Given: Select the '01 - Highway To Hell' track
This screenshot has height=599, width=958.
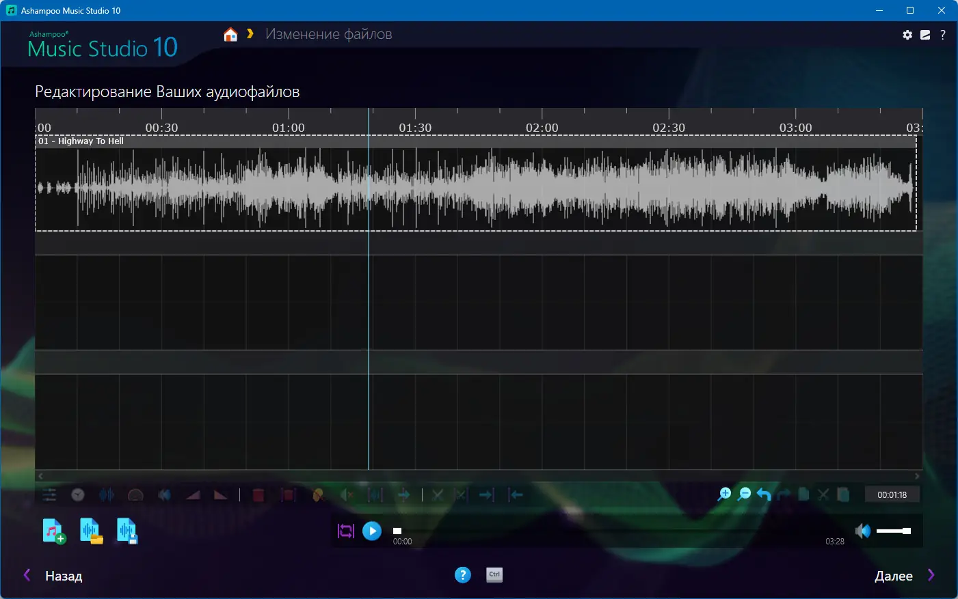Looking at the screenshot, I should [81, 141].
